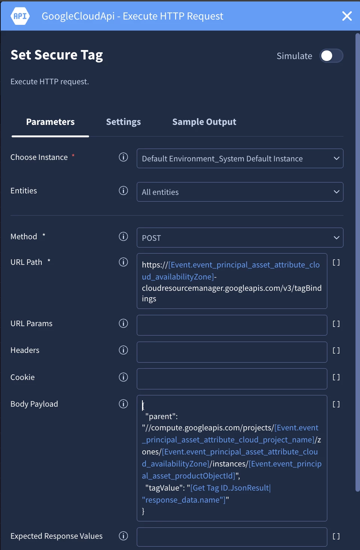
Task: Click the 'Set Secure Tag' title
Action: coord(57,55)
